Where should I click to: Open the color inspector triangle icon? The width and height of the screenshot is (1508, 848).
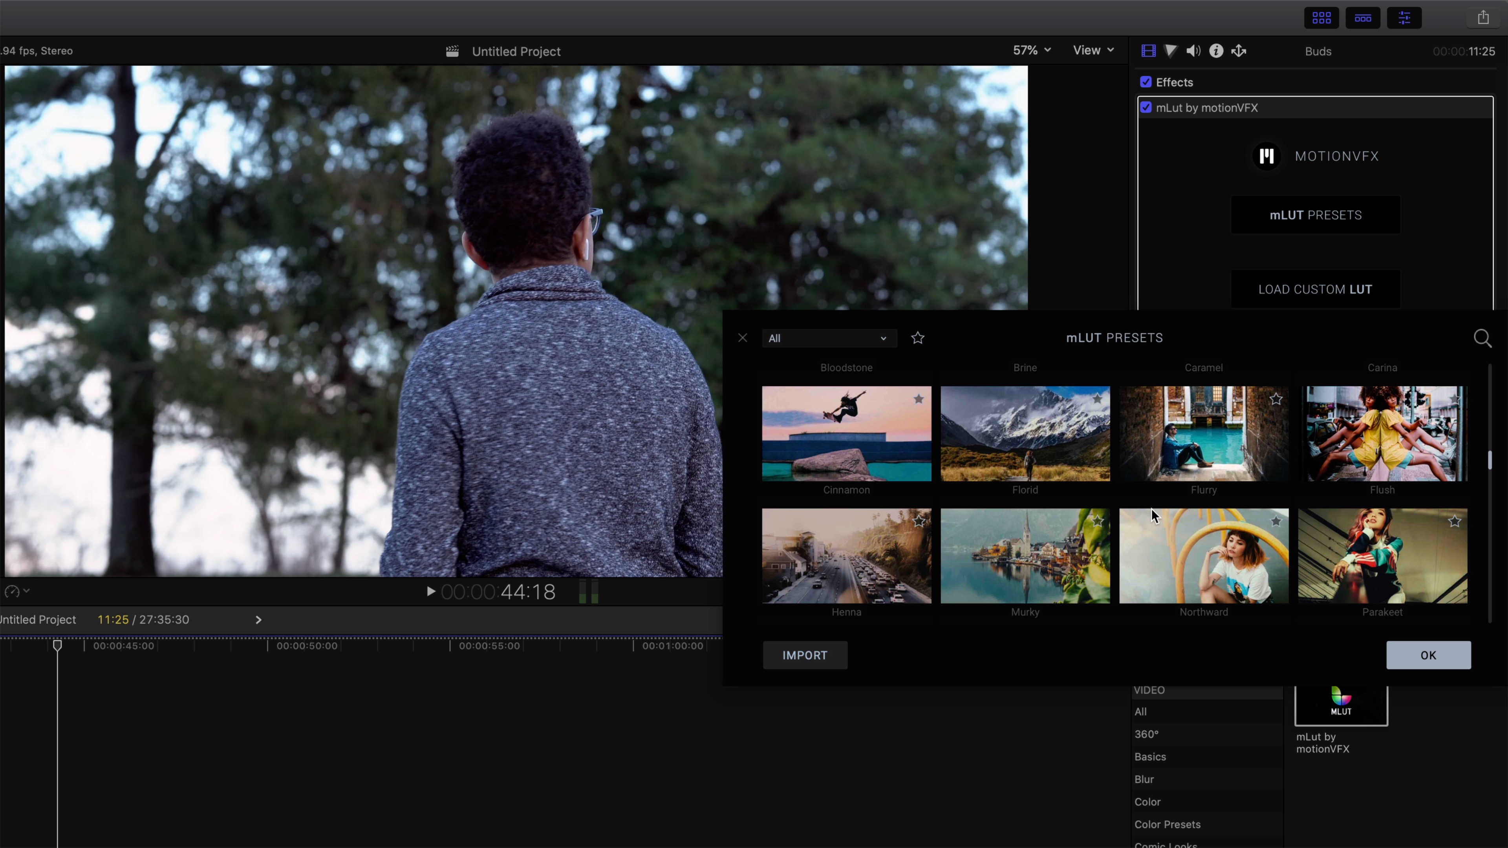point(1171,51)
